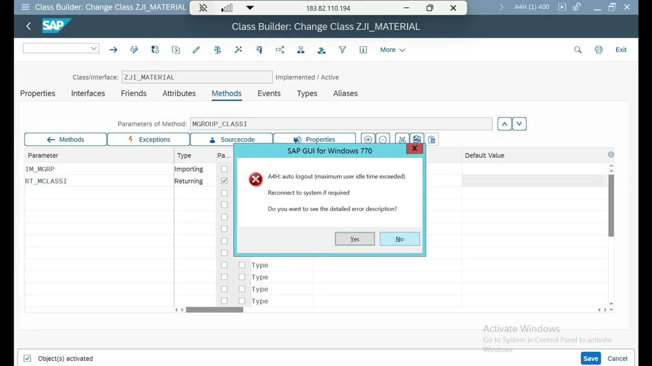Select the RT_MCLASSI parameter cell
This screenshot has height=366, width=652.
(99, 181)
